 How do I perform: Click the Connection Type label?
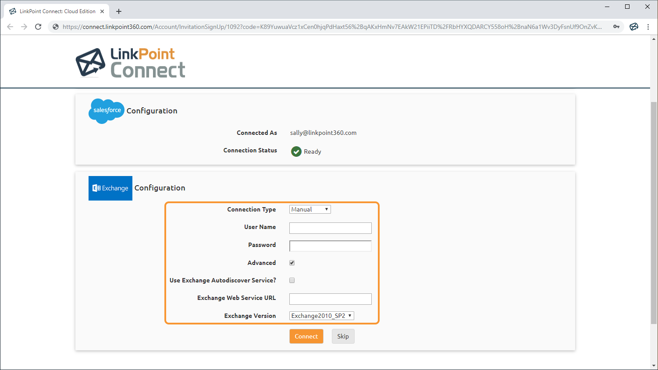tap(252, 209)
